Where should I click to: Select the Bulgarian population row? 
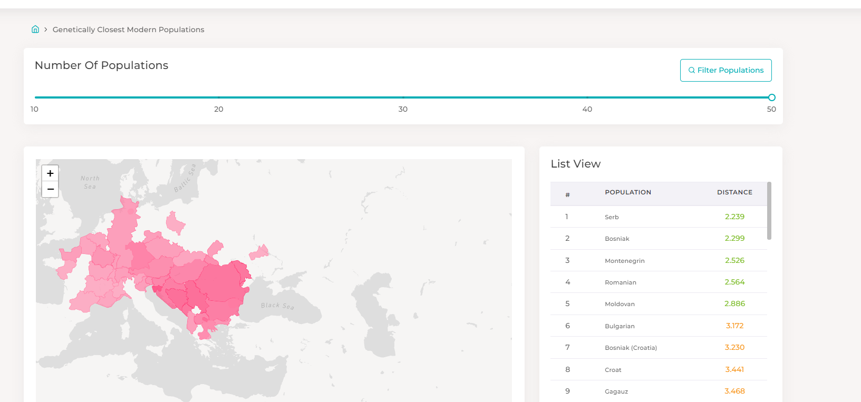click(659, 326)
